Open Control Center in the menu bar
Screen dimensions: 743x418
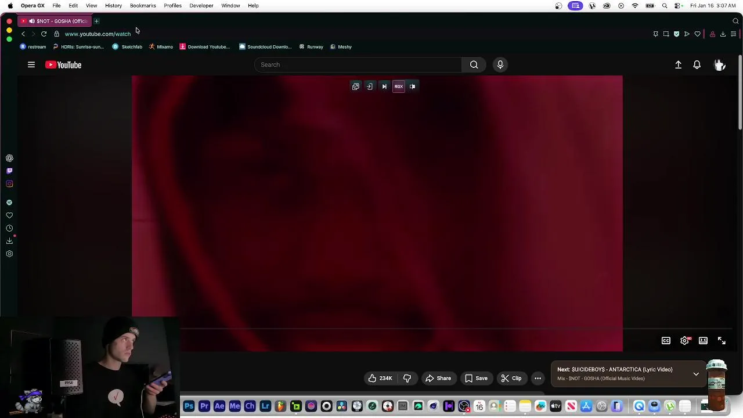[679, 5]
